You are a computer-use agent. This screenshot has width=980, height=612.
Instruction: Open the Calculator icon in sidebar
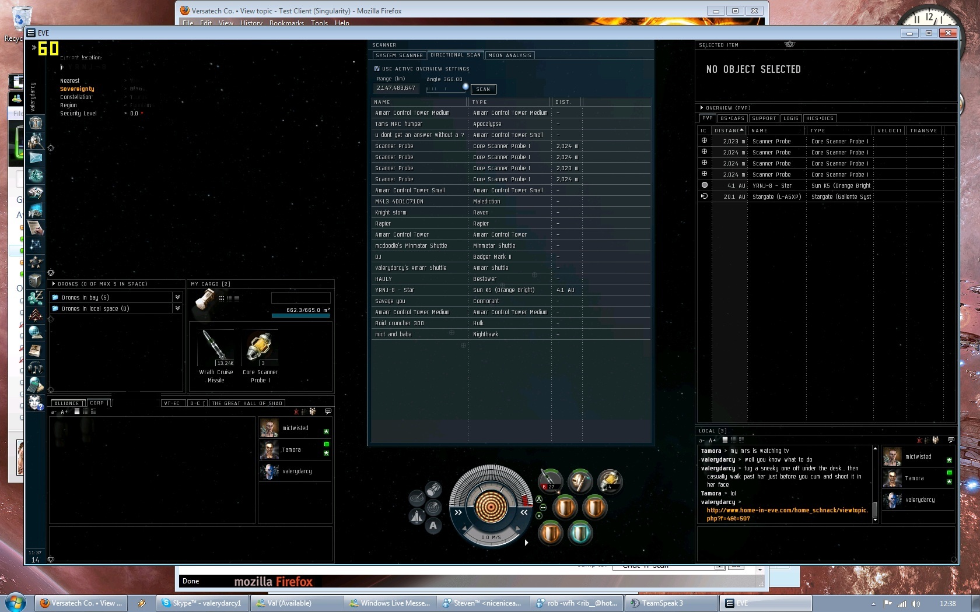pos(36,385)
